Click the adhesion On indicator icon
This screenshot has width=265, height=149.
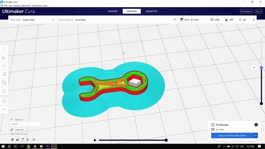tap(240, 19)
